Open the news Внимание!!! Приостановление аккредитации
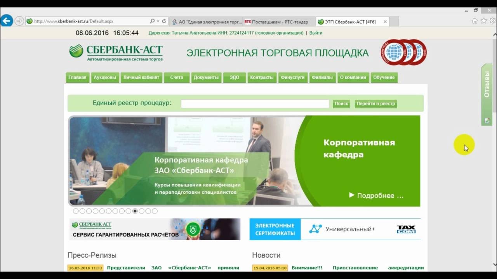Image resolution: width=497 pixels, height=279 pixels. click(x=358, y=268)
